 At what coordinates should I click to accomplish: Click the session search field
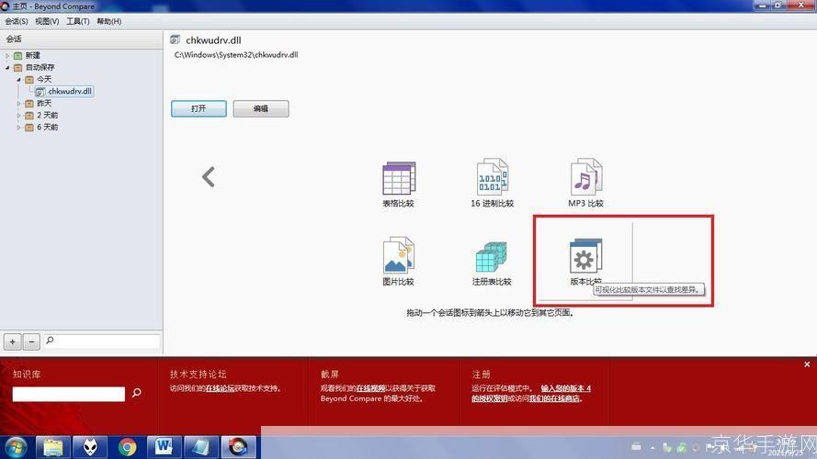(102, 341)
